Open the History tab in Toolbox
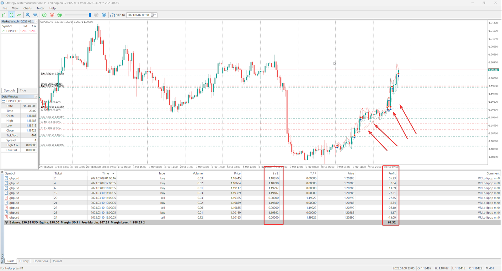The width and height of the screenshot is (502, 271). tap(24, 261)
